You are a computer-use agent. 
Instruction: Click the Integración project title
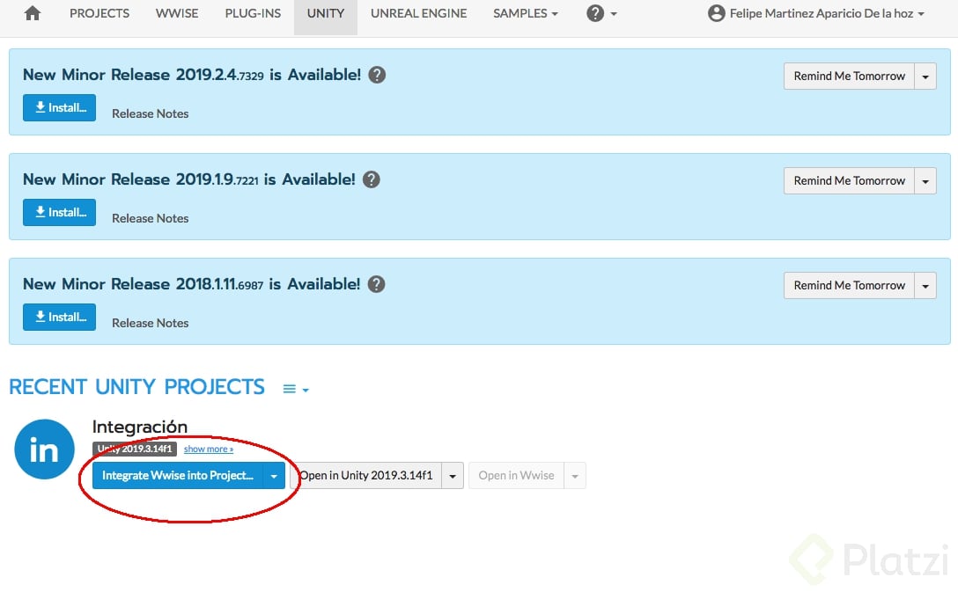pos(140,427)
